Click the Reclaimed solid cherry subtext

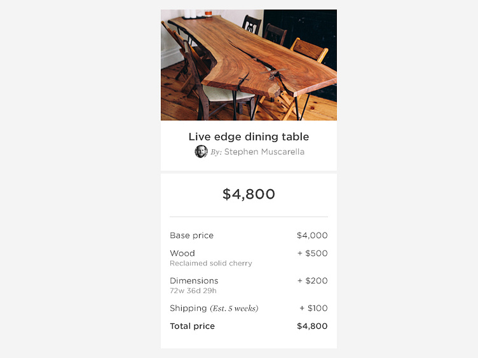pos(210,263)
